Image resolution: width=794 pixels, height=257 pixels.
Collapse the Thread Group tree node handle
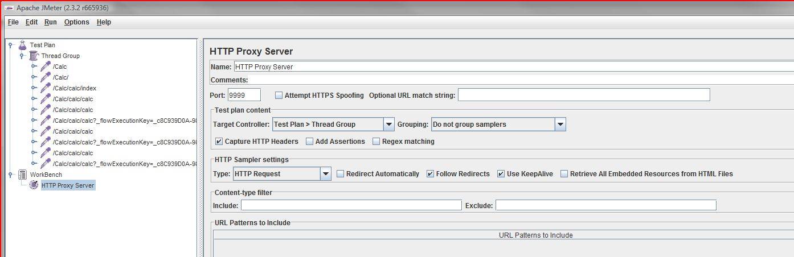coord(22,56)
